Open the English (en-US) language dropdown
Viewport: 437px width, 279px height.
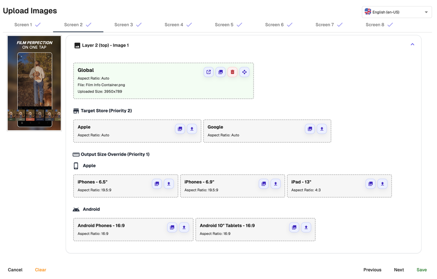tap(397, 12)
